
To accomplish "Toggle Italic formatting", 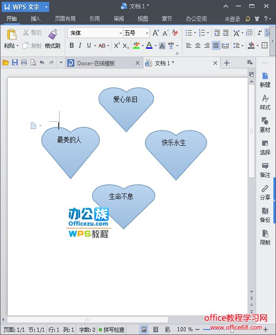I will [80, 45].
